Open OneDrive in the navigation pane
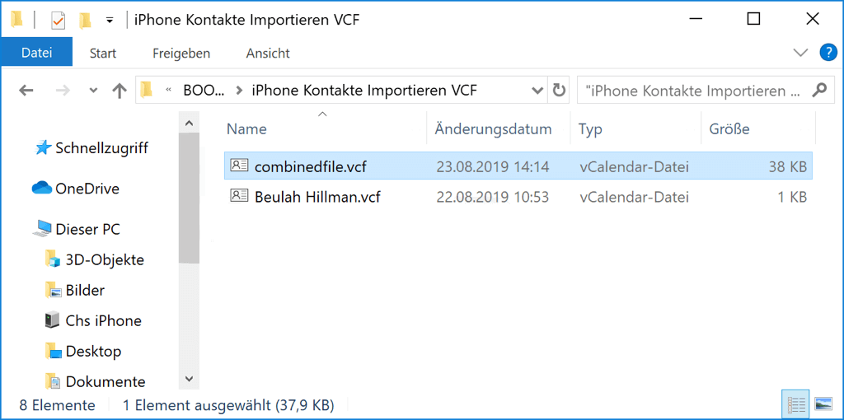844x420 pixels. [x=87, y=189]
